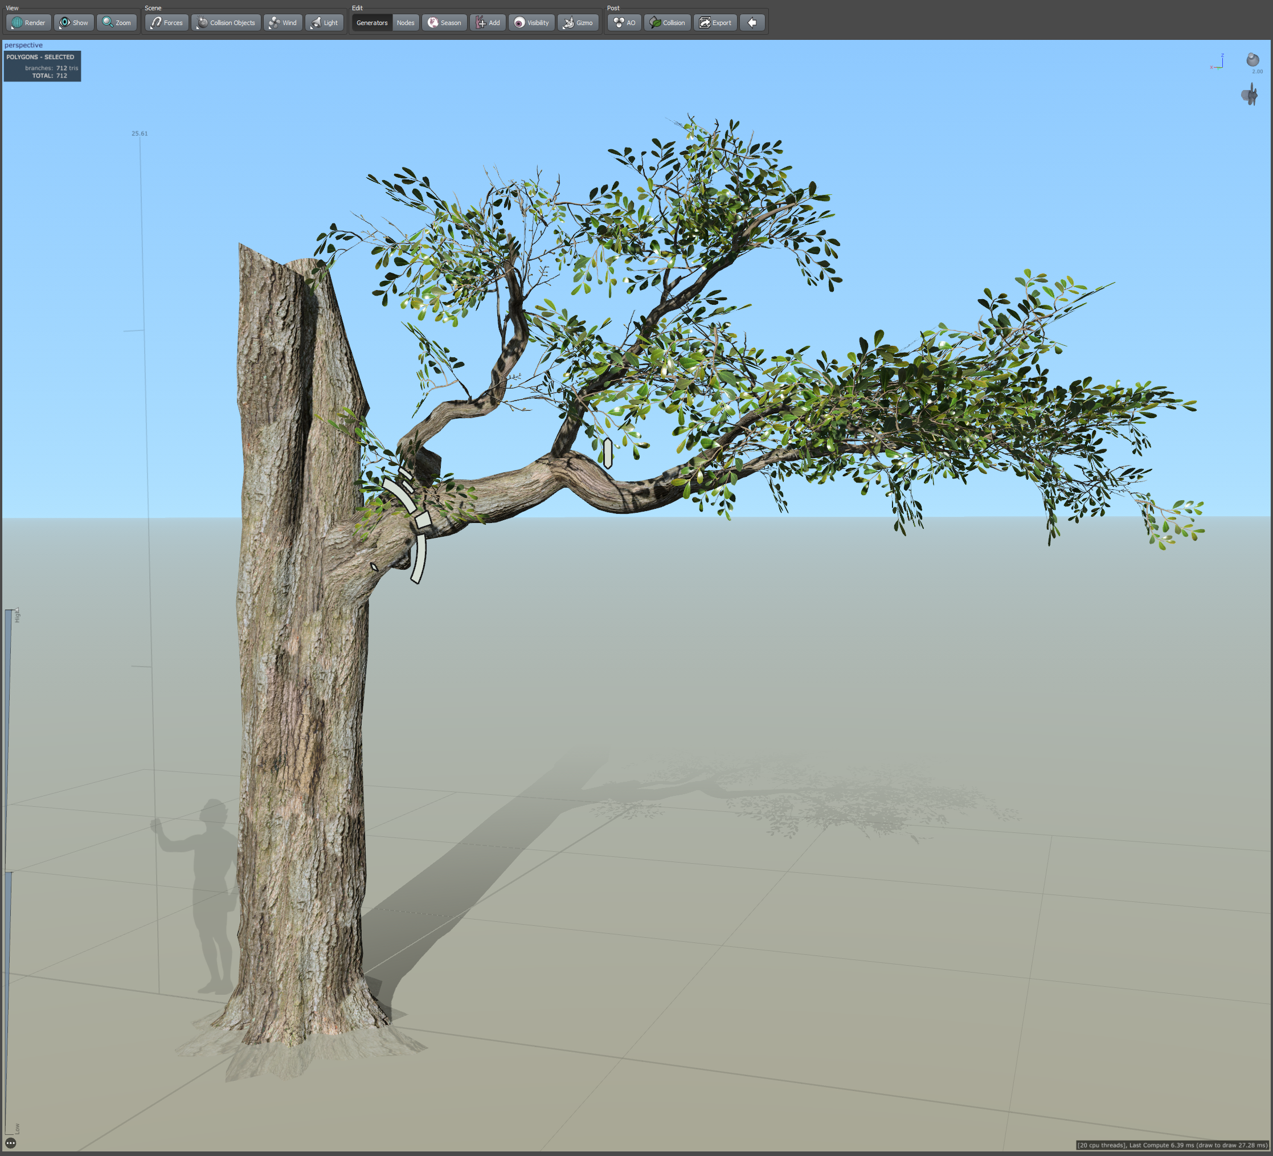Switch to Generators edit mode
The width and height of the screenshot is (1273, 1156).
click(372, 23)
